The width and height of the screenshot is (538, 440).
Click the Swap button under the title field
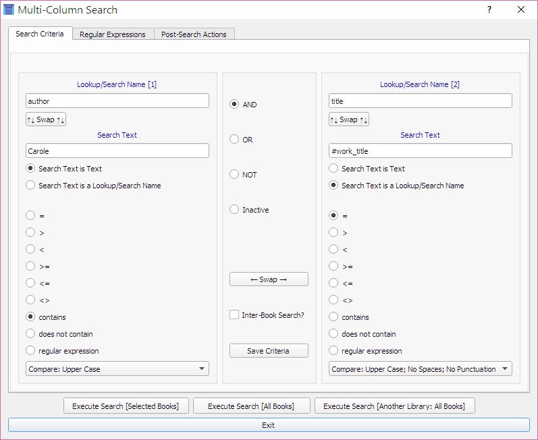coord(349,119)
